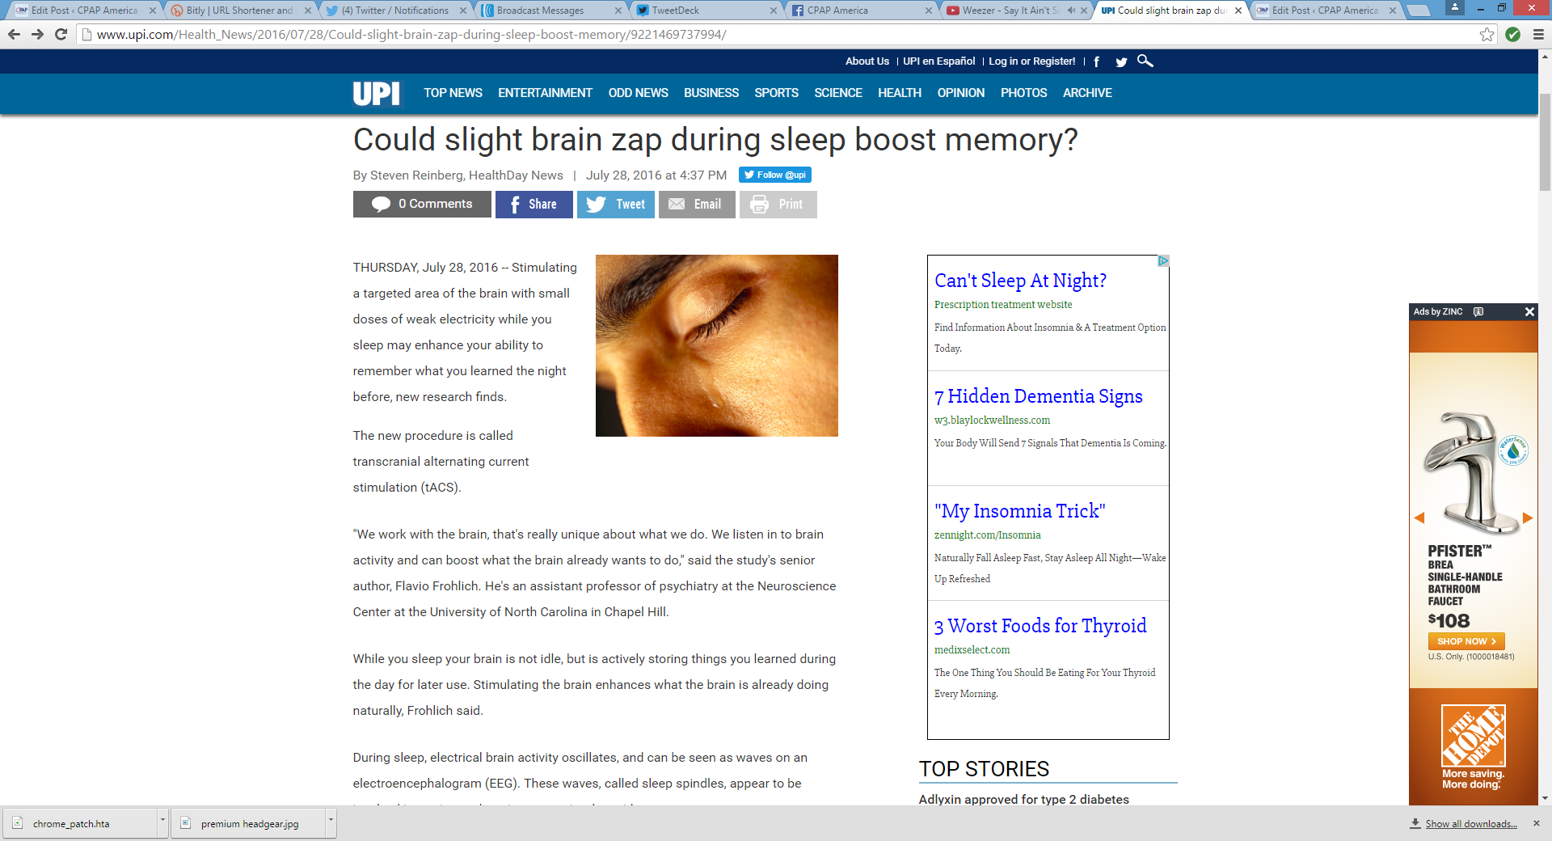Open UPI's Facebook page icon in header
The image size is (1552, 841).
[1096, 61]
